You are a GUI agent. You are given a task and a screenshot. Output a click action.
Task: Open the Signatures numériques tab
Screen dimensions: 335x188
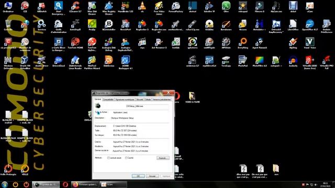point(125,100)
